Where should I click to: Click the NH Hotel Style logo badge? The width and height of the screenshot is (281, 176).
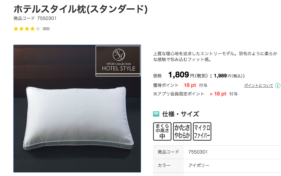click(x=118, y=61)
